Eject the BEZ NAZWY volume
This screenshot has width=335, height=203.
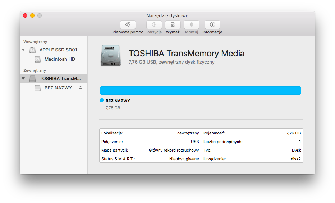[x=81, y=88]
